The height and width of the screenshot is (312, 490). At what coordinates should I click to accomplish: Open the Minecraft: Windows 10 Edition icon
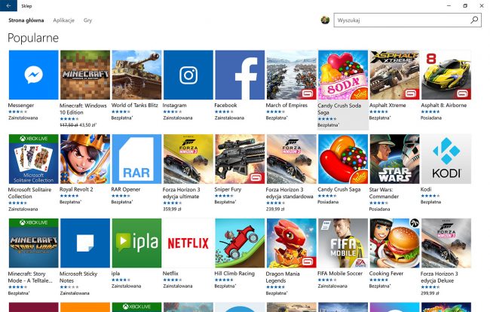85,75
